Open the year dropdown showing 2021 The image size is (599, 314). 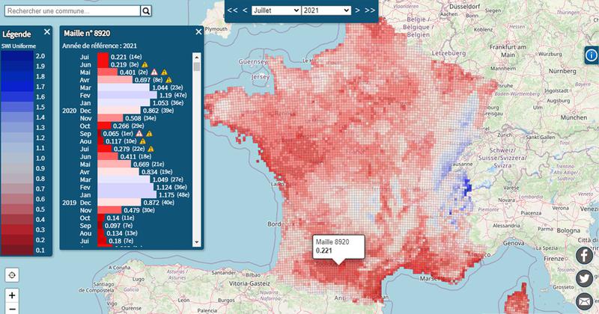coord(325,10)
